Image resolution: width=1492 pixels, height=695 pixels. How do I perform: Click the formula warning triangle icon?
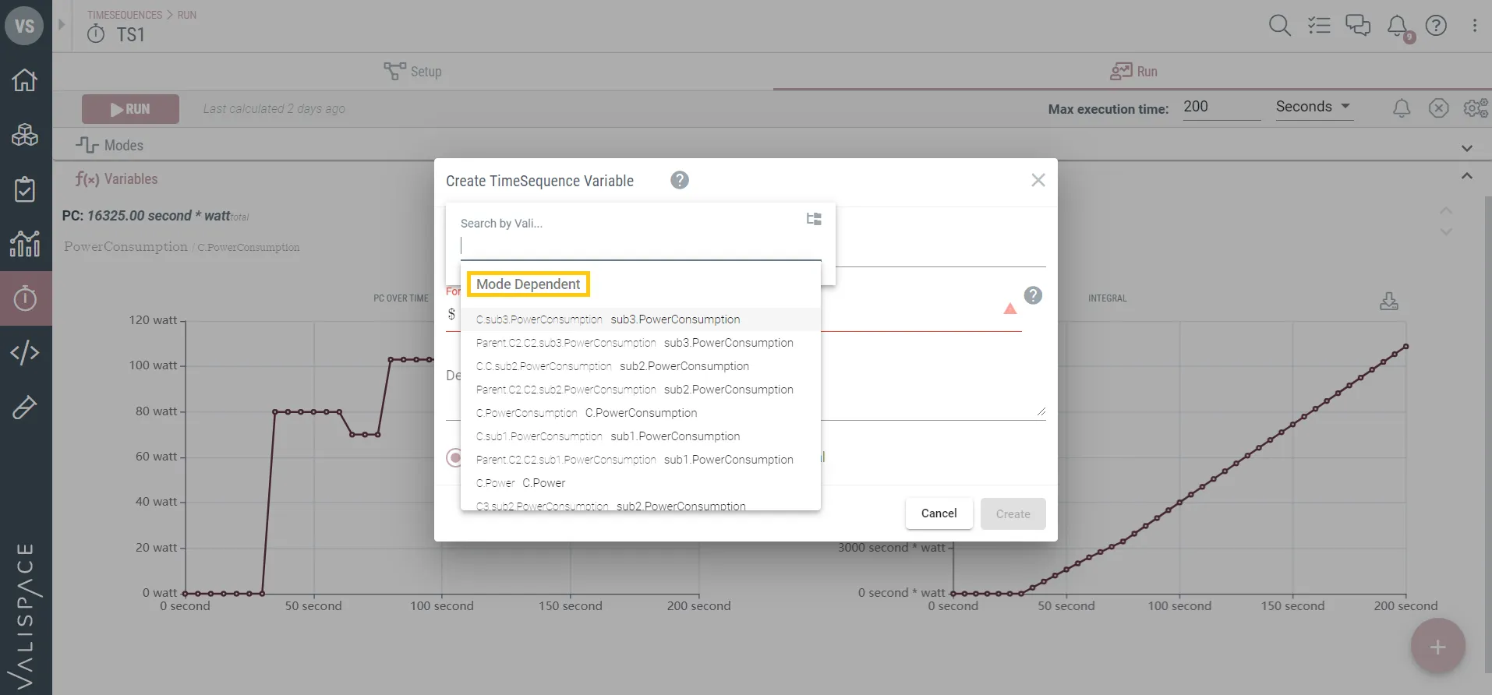pyautogui.click(x=1010, y=309)
